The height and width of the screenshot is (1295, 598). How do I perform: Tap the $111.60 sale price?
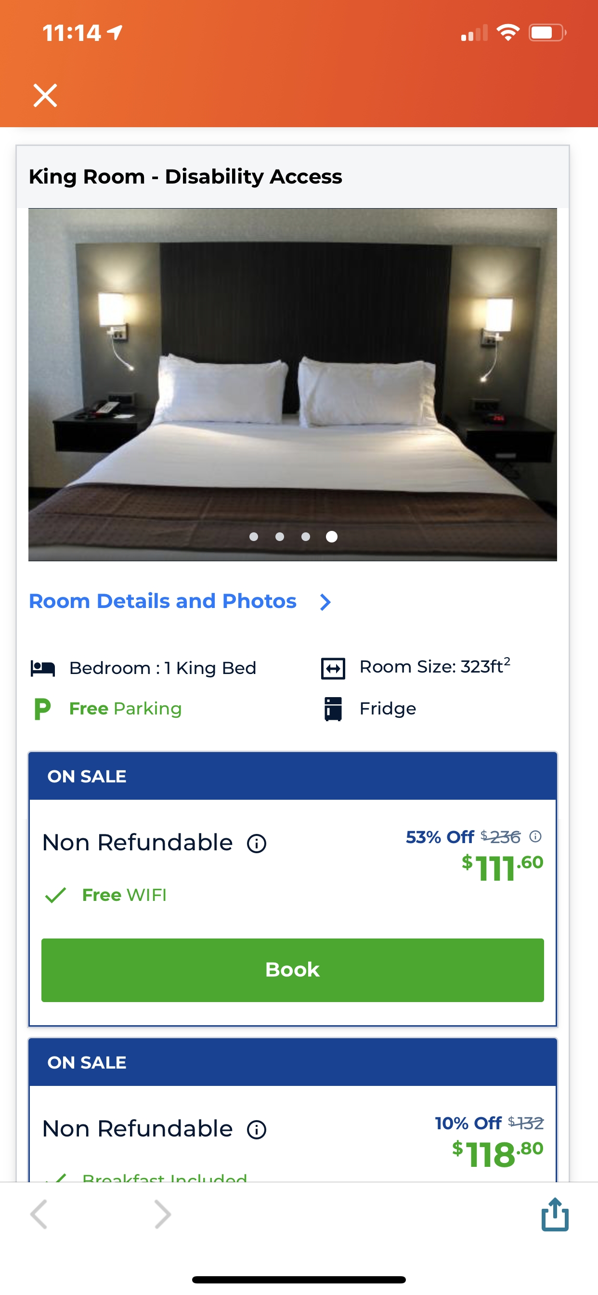tap(503, 868)
